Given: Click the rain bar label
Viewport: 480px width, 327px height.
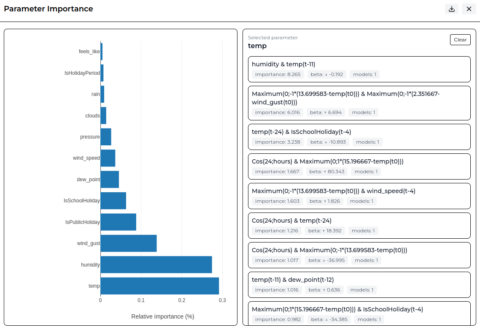Looking at the screenshot, I should 95,94.
